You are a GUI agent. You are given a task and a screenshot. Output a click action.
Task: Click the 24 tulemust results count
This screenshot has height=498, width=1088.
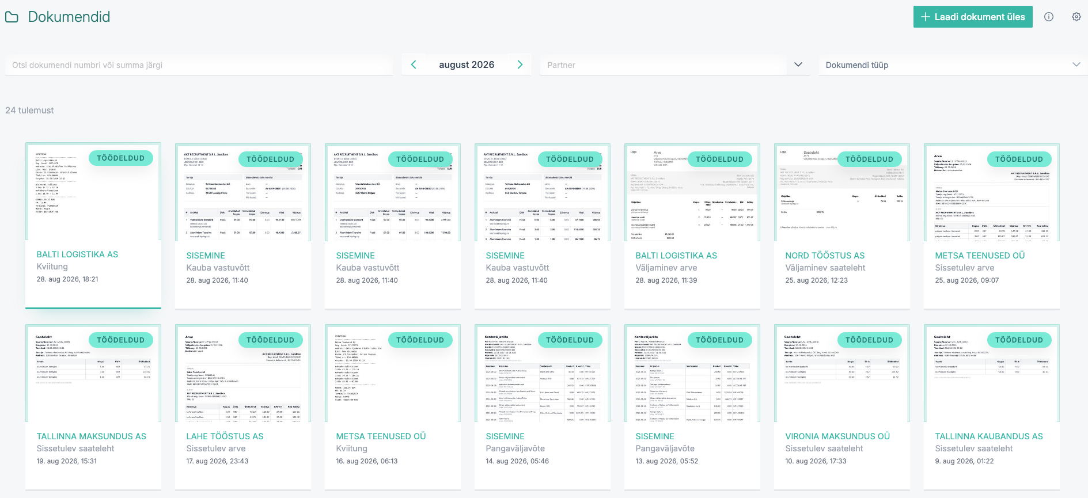29,111
